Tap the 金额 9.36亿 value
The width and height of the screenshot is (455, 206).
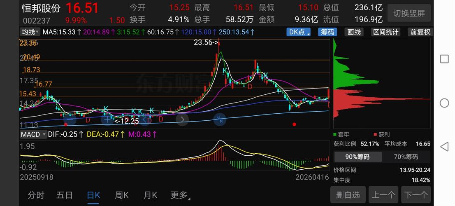click(306, 19)
